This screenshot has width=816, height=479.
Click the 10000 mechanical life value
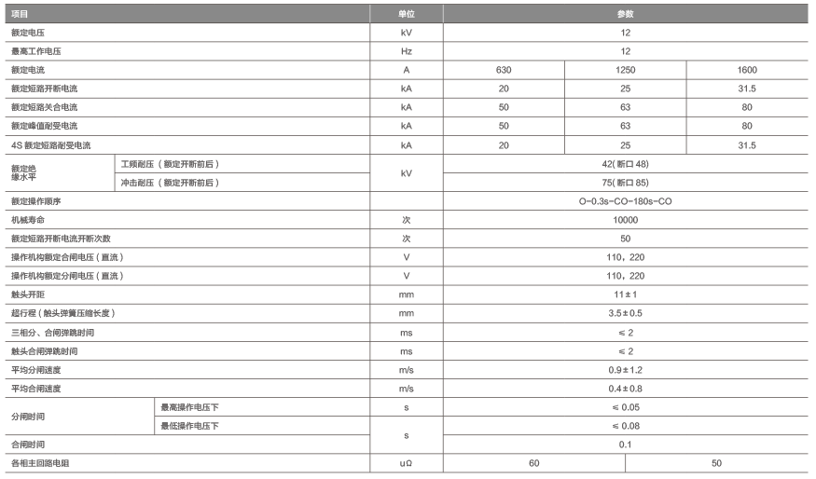click(x=625, y=221)
